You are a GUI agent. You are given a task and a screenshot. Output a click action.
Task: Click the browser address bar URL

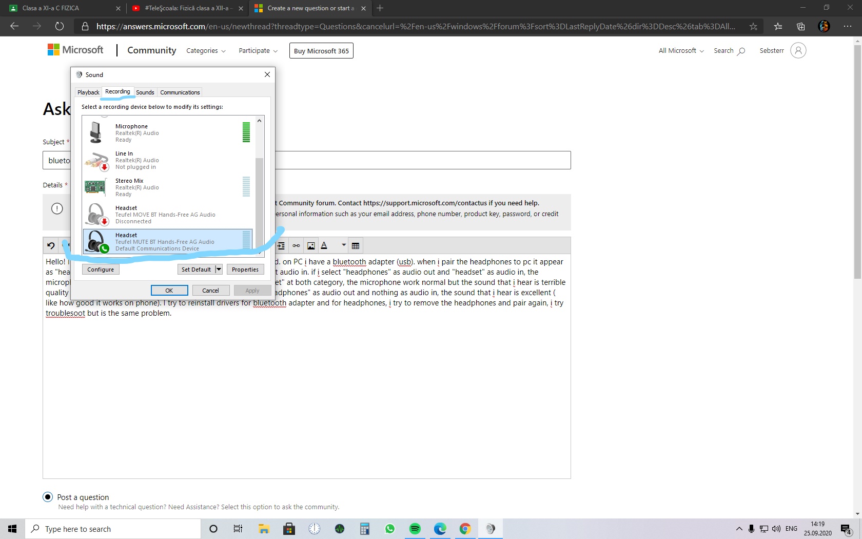click(416, 27)
